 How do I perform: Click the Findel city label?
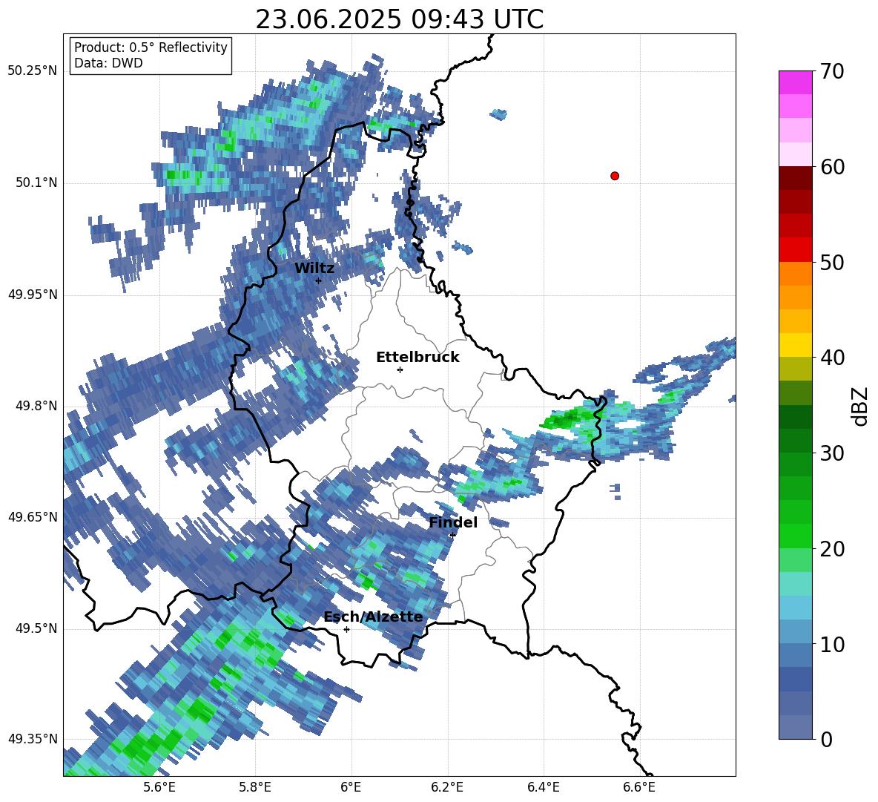tap(453, 522)
